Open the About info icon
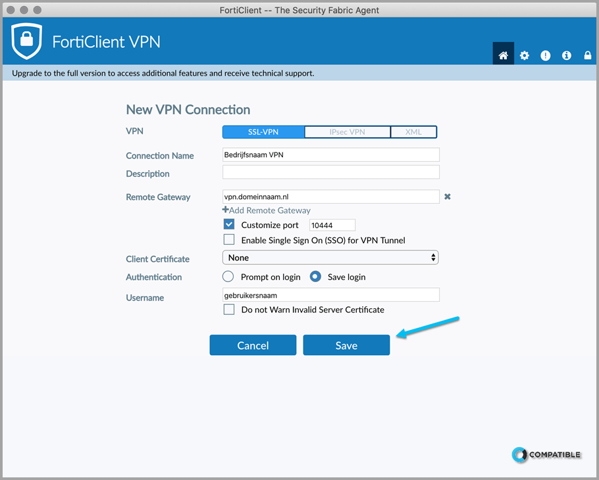599x480 pixels. (566, 56)
